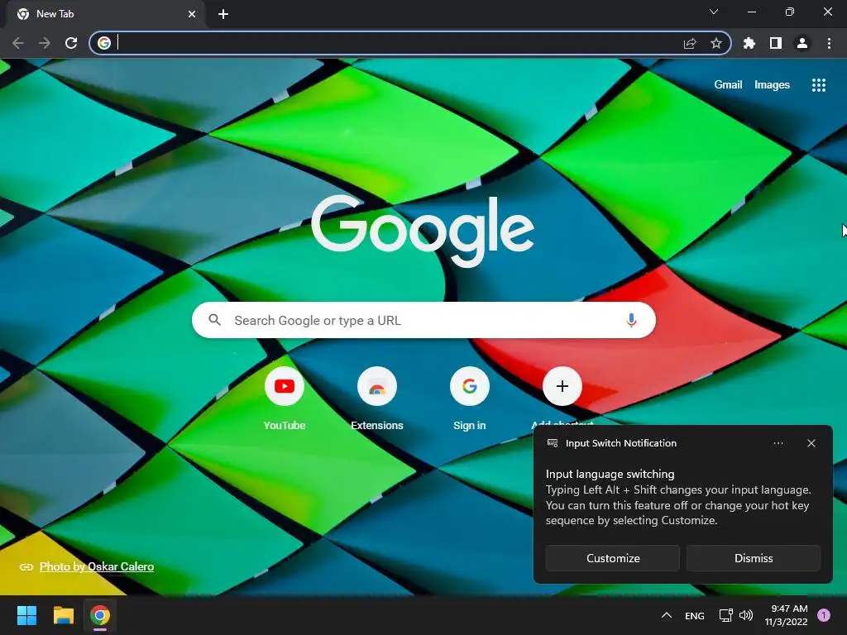This screenshot has width=847, height=635.
Task: Open Images link
Action: click(x=772, y=85)
